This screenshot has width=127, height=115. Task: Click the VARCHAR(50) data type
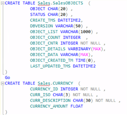tap(69, 26)
